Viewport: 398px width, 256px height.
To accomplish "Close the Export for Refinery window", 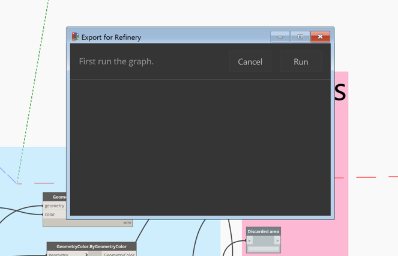I will tap(320, 37).
